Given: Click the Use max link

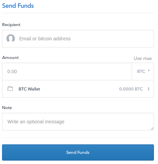Looking at the screenshot, I should tap(143, 58).
